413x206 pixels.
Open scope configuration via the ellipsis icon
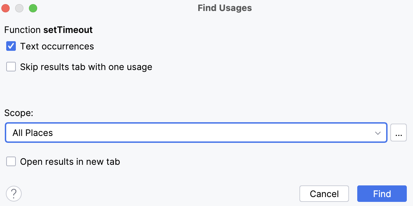(x=399, y=133)
